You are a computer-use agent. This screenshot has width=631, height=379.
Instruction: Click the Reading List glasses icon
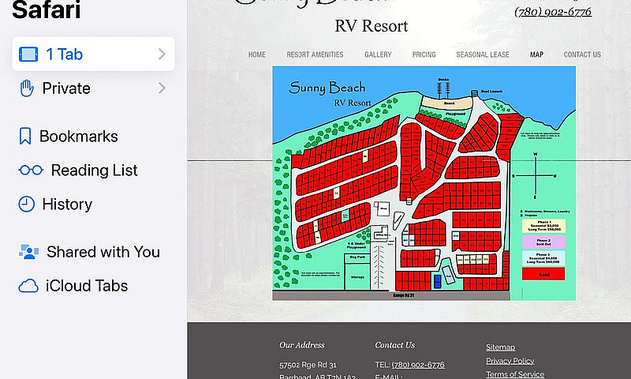(x=31, y=170)
